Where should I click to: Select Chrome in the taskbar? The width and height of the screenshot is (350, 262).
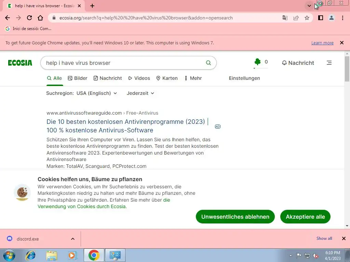pos(94,255)
